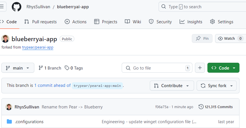The width and height of the screenshot is (246, 128).
Task: Open the commit hash f06a75a
Action: (x=162, y=107)
